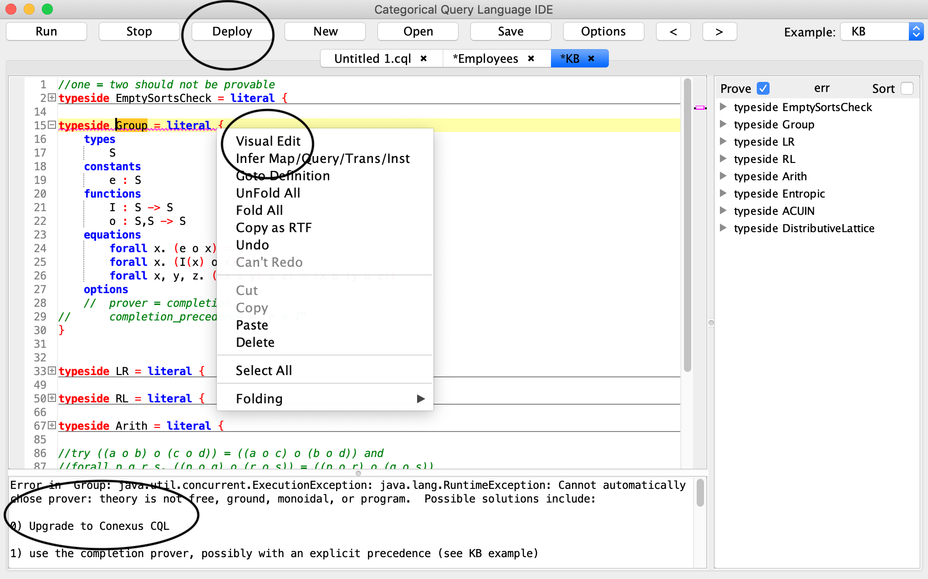Expand typeside LR in outline tree
The width and height of the screenshot is (928, 579).
pyautogui.click(x=723, y=142)
